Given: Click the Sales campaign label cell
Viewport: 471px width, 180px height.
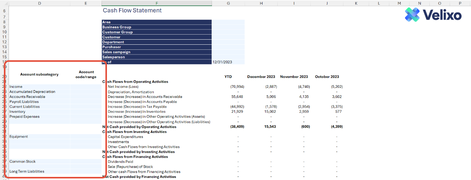Looking at the screenshot, I should tap(157, 52).
